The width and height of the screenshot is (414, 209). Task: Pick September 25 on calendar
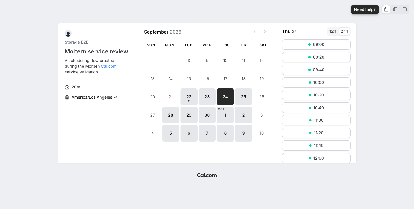click(x=244, y=97)
